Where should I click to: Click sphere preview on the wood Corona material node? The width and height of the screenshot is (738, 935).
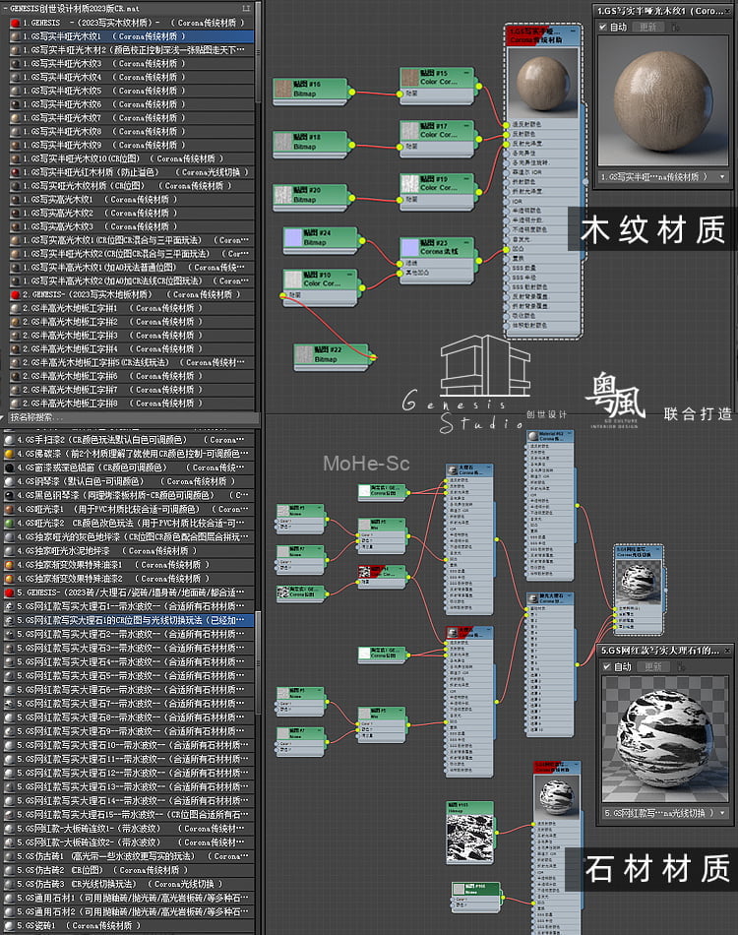[x=542, y=83]
